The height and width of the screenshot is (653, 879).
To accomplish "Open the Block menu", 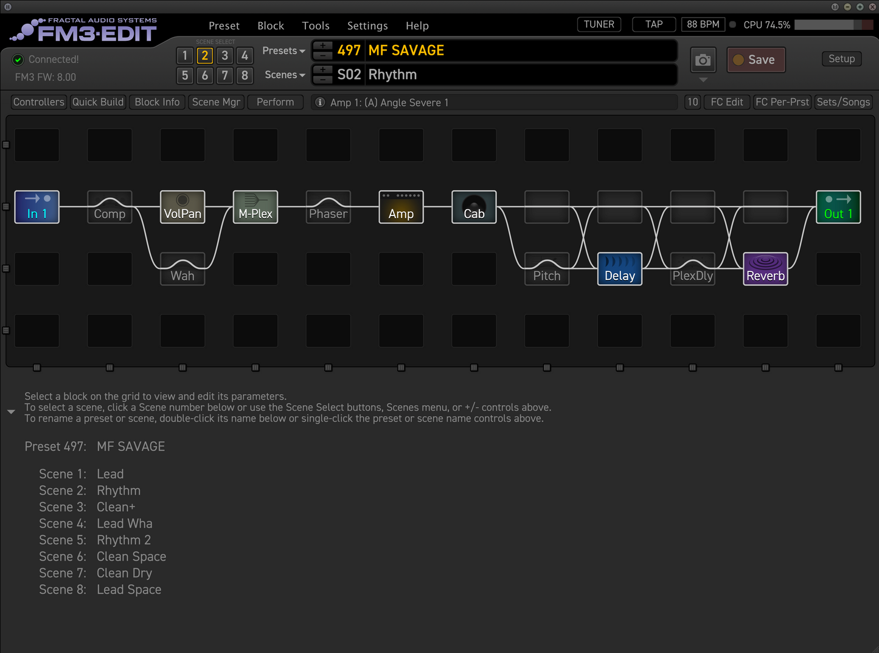I will click(271, 26).
